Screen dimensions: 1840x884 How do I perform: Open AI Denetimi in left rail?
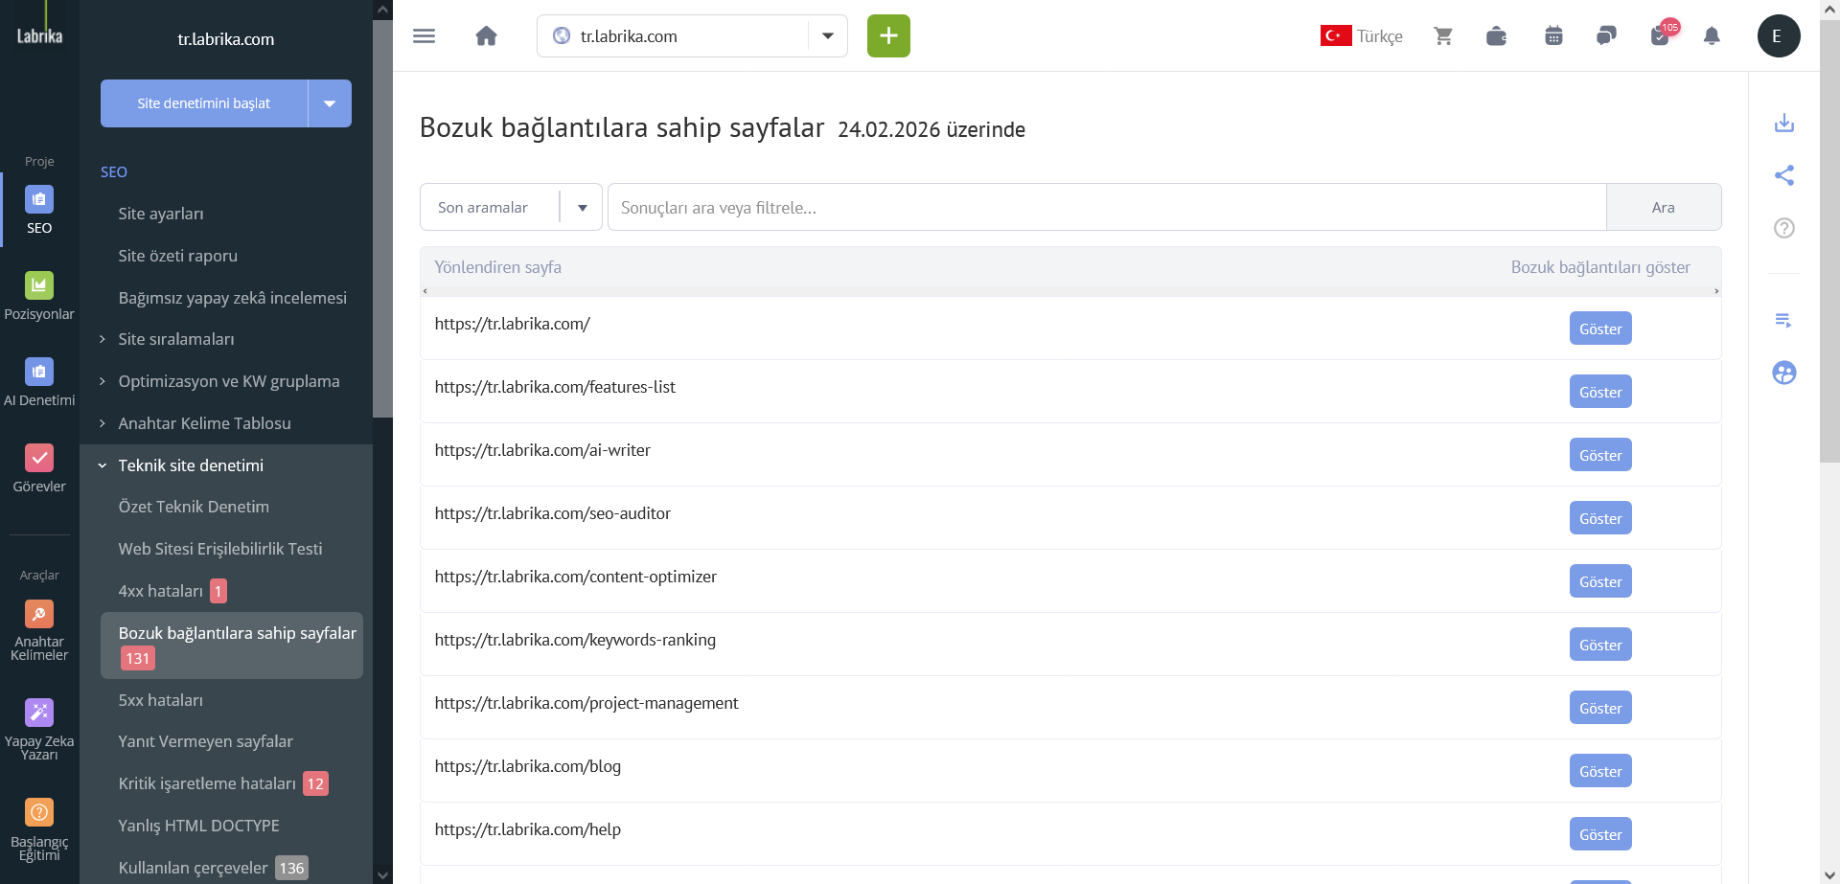pos(39,382)
